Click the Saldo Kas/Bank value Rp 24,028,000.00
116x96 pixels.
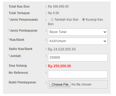pos(62,49)
